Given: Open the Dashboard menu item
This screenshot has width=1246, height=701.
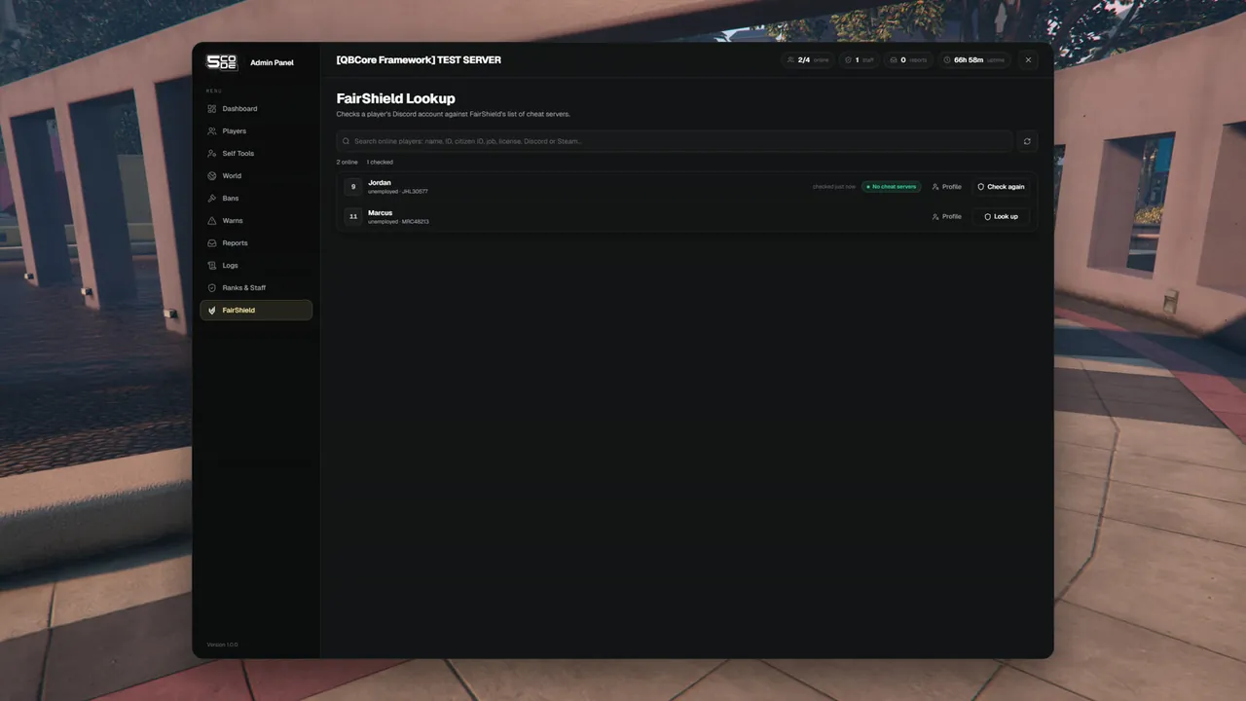Looking at the screenshot, I should (255, 109).
